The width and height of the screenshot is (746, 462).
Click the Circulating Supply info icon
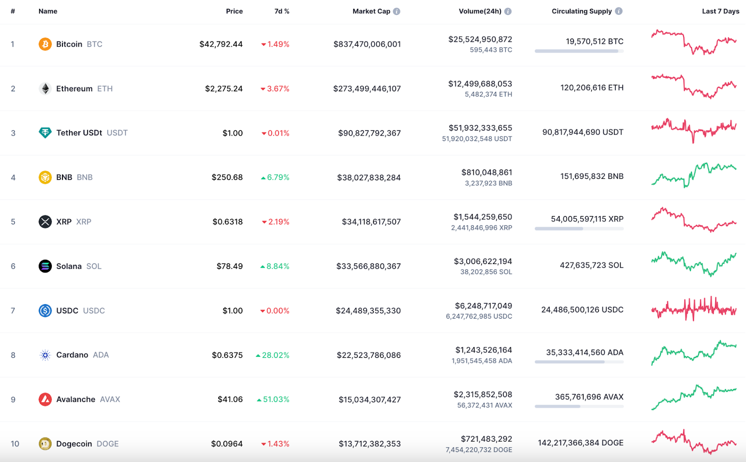click(x=619, y=11)
